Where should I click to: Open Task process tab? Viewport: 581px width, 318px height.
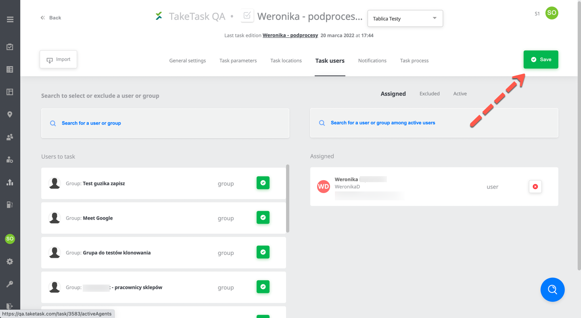pyautogui.click(x=414, y=60)
